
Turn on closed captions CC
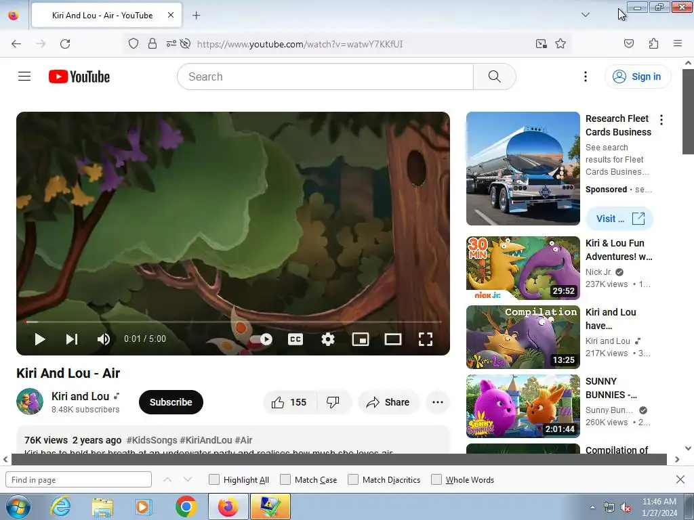click(295, 339)
